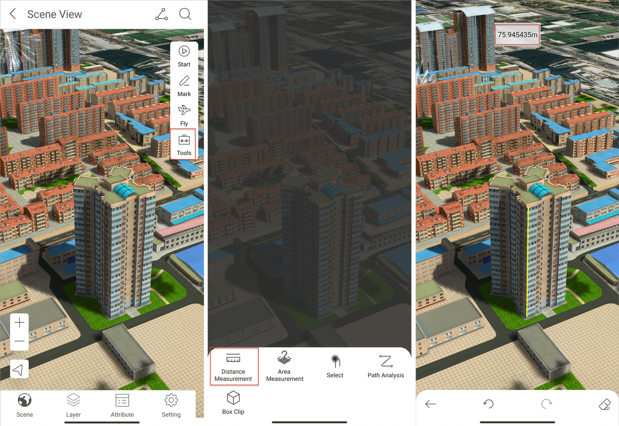Activate the Fly airplane tool

click(x=184, y=115)
